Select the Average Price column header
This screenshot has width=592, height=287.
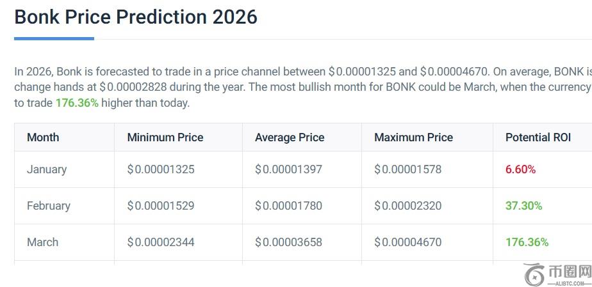click(290, 137)
